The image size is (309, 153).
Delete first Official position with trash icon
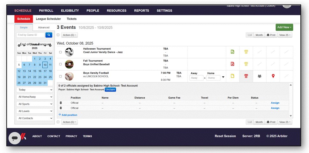61,103
